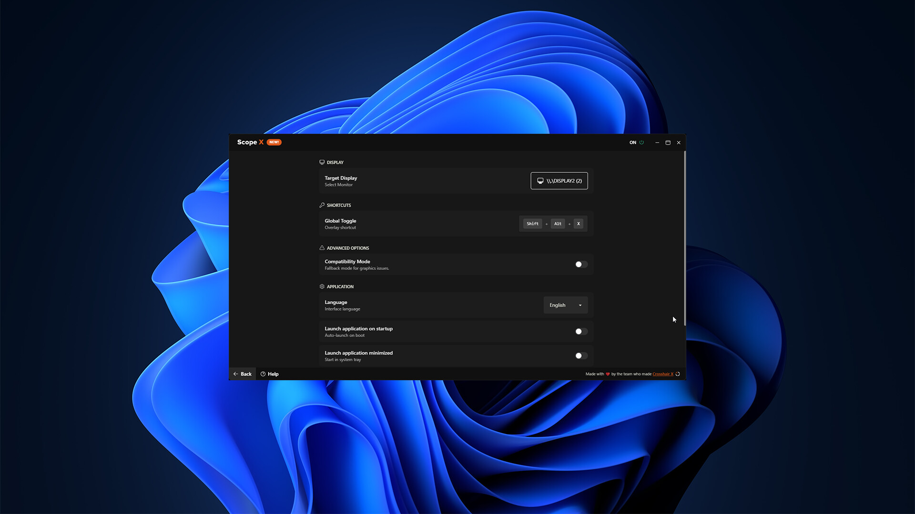Click the Shift key in Global Toggle shortcut
The width and height of the screenshot is (915, 514).
click(532, 224)
